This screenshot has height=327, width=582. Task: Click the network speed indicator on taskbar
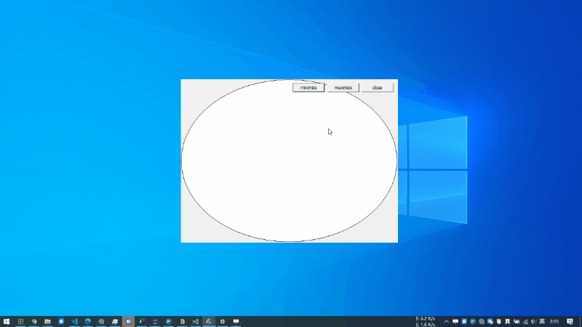coord(426,321)
